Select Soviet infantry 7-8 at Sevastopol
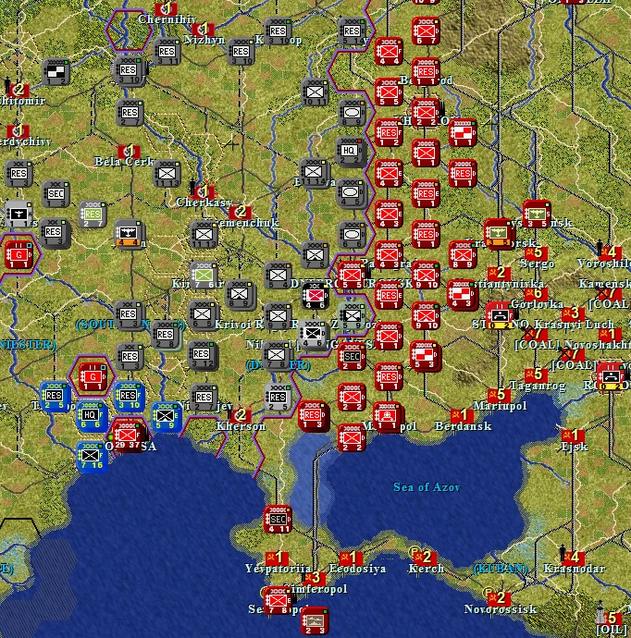Viewport: 631px width, 638px height. click(278, 602)
